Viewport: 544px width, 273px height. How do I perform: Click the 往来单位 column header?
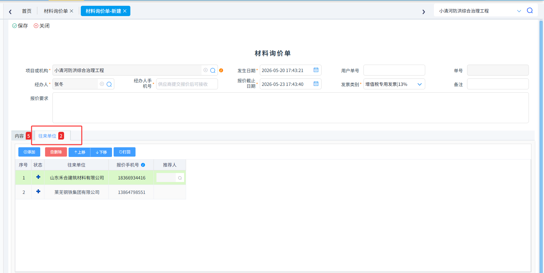tap(76, 165)
